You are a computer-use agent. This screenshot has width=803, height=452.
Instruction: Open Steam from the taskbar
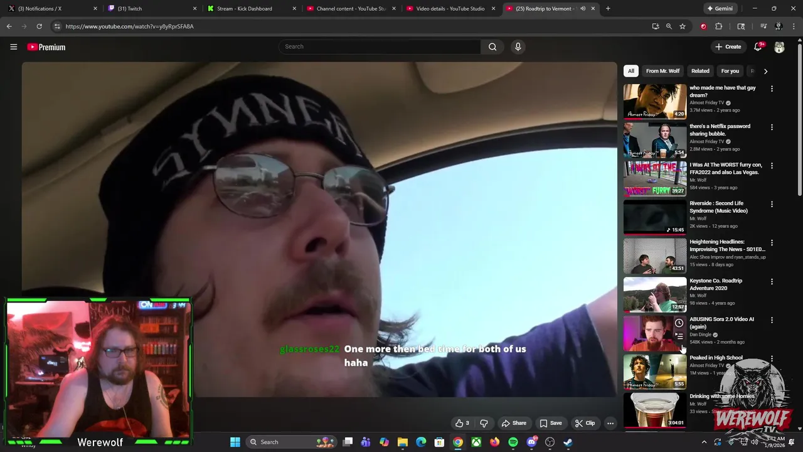point(568,442)
